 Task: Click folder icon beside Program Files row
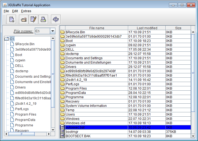(62, 88)
